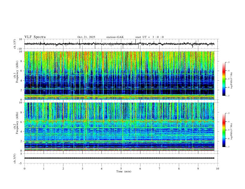Click the "7" tick on the Time axis
Viewport: 245px width, 189px height.
pyautogui.click(x=160, y=169)
